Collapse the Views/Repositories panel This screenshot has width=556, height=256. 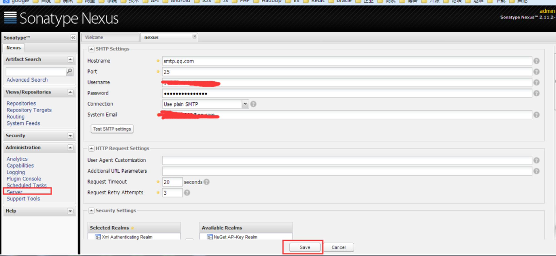click(x=70, y=92)
